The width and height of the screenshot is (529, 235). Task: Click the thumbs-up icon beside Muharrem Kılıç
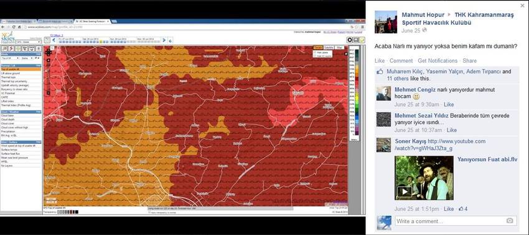click(x=380, y=71)
